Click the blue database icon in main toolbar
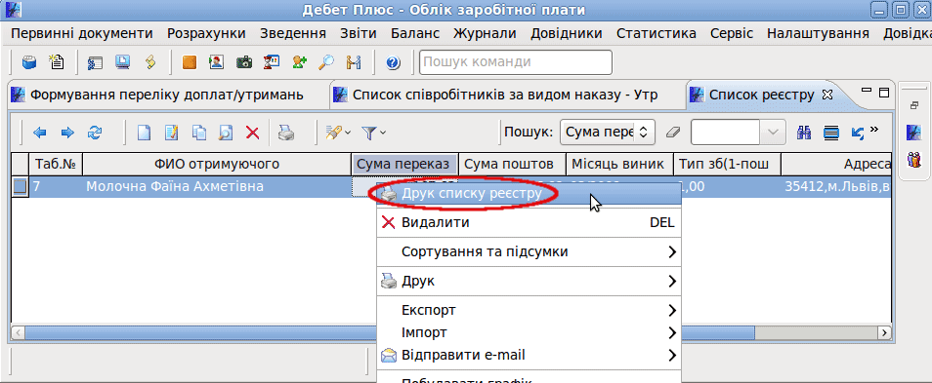Image resolution: width=932 pixels, height=383 pixels. point(29,62)
